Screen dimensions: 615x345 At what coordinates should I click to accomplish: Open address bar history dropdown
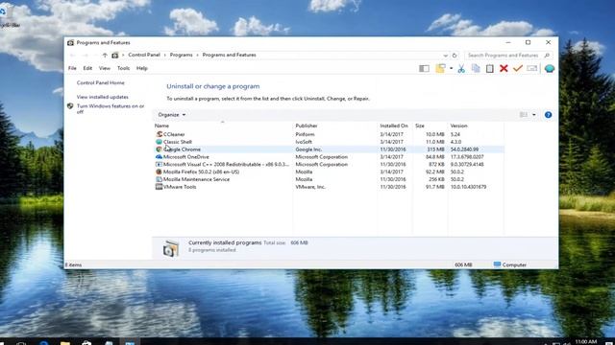click(x=445, y=56)
